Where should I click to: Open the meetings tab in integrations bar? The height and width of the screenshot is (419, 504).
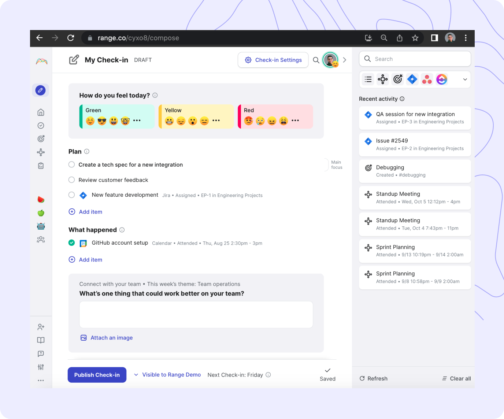(x=383, y=79)
